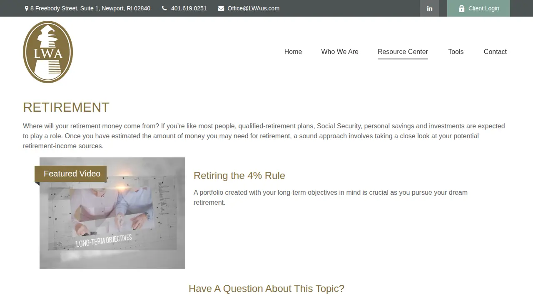Click the envelope email icon
Image resolution: width=533 pixels, height=299 pixels.
(x=221, y=8)
